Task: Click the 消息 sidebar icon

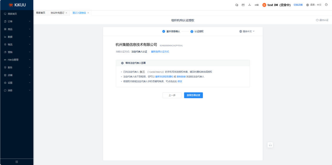Action: (5, 90)
